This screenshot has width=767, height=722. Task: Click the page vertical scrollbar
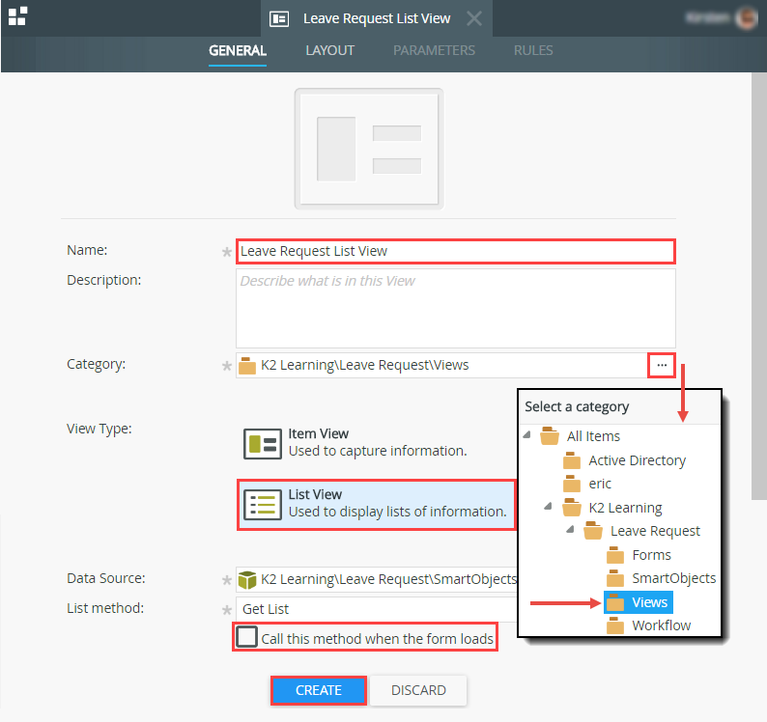tap(758, 287)
